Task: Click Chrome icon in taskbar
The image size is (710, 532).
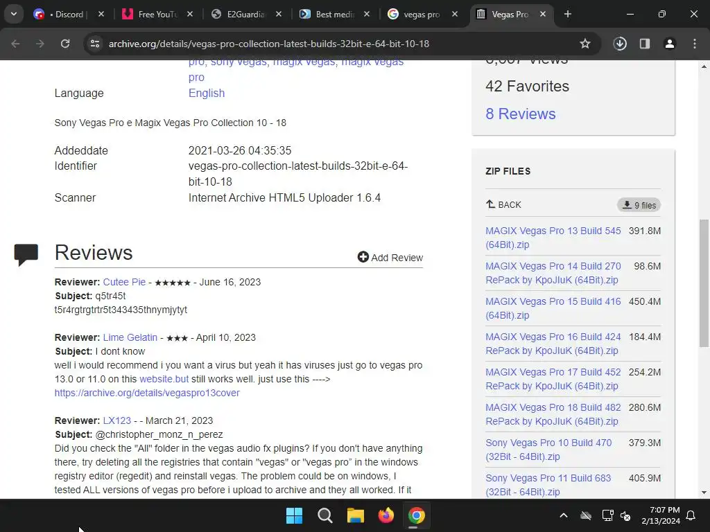Action: (x=416, y=515)
